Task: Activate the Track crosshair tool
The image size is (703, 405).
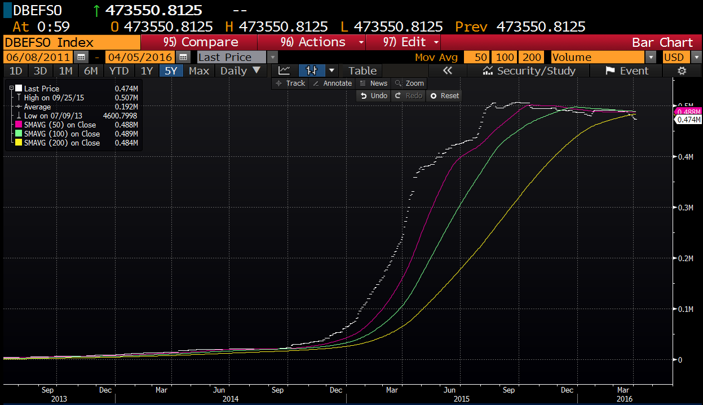Action: (x=290, y=83)
